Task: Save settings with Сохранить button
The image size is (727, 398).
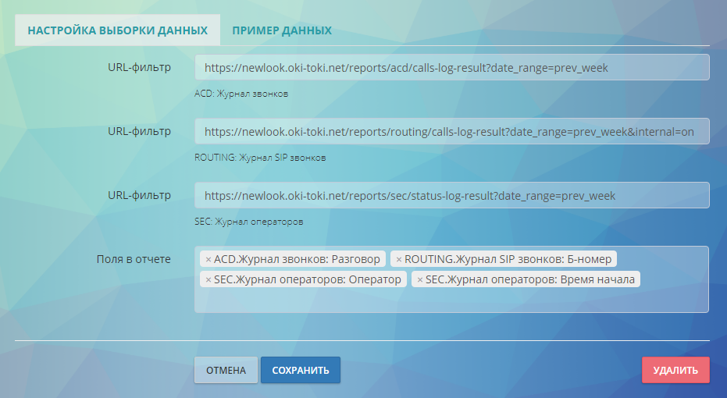Action: (x=301, y=370)
